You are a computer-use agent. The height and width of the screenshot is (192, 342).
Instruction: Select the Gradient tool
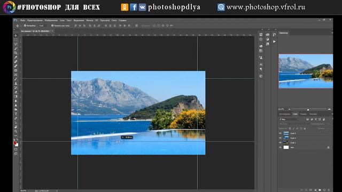pos(15,97)
